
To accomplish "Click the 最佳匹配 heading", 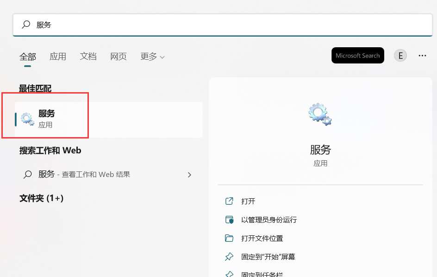I will pos(35,88).
